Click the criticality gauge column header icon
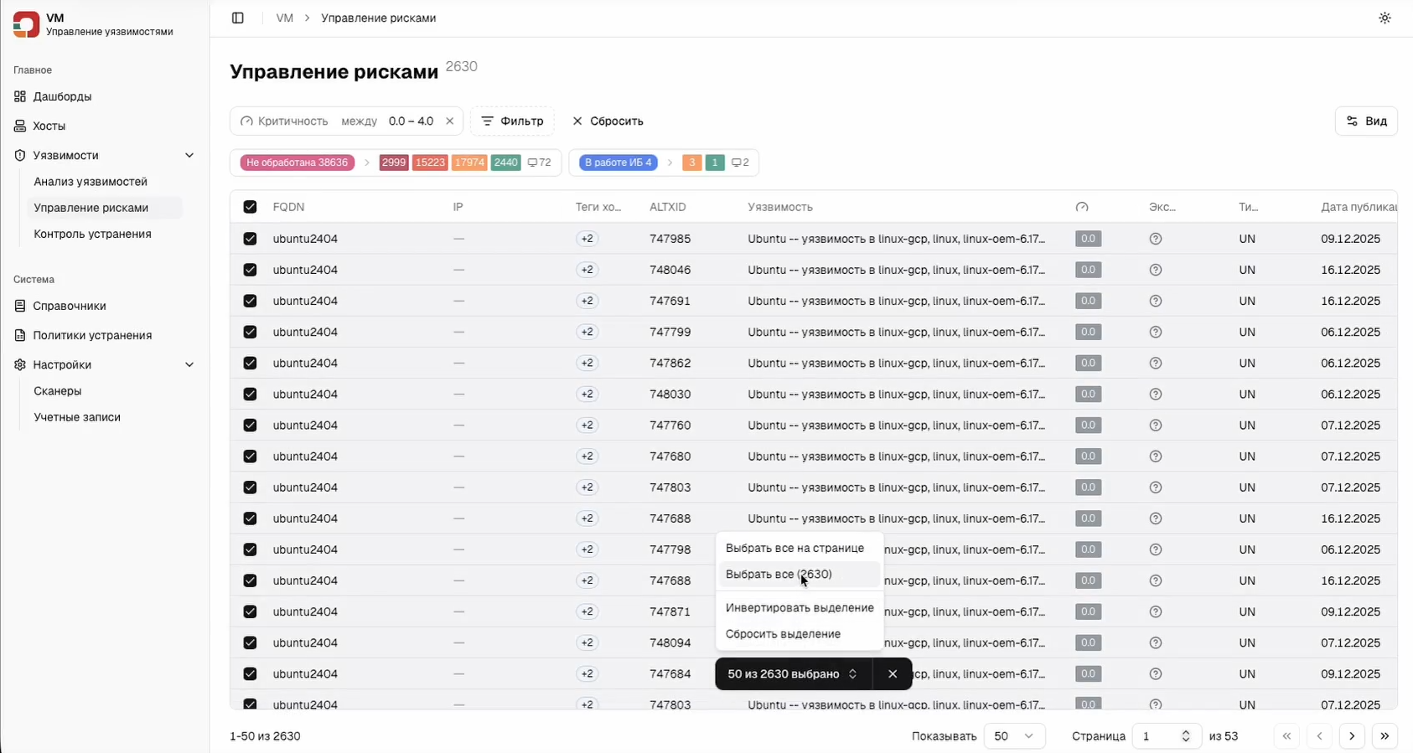The height and width of the screenshot is (753, 1413). (1082, 207)
